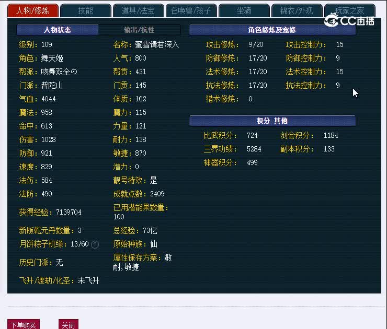Click the 成就点数 value 2409

(157, 194)
